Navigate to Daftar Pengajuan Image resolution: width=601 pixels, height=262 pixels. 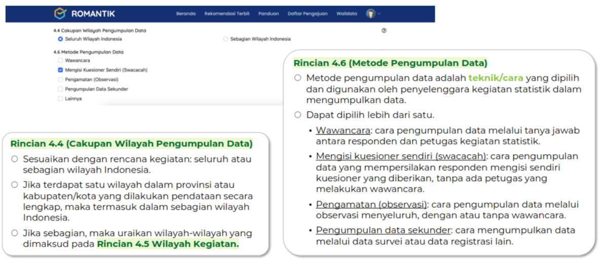point(307,14)
